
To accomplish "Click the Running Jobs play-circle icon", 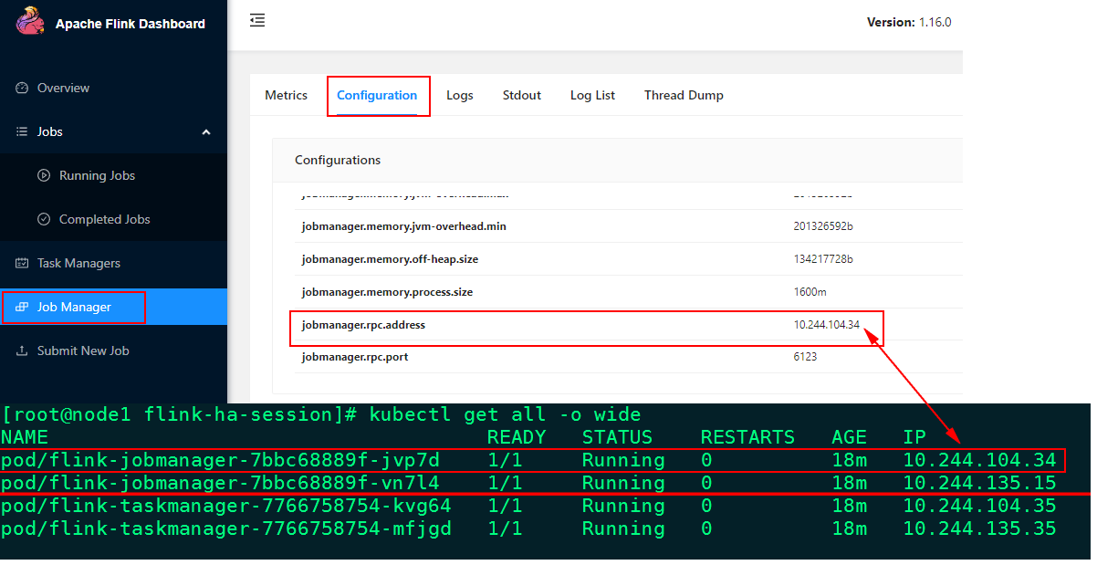I will (43, 176).
